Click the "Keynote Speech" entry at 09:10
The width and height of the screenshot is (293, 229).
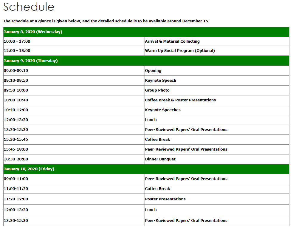coord(160,81)
